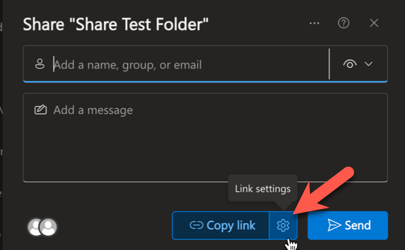
Task: Expand the permission chevron dropdown
Action: pyautogui.click(x=369, y=64)
